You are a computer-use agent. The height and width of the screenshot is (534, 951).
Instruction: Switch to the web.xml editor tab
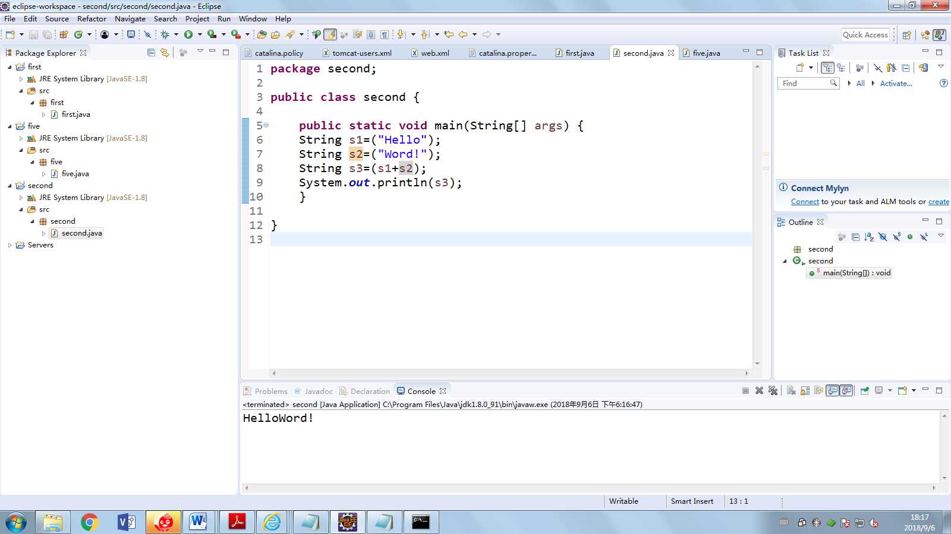[x=435, y=53]
